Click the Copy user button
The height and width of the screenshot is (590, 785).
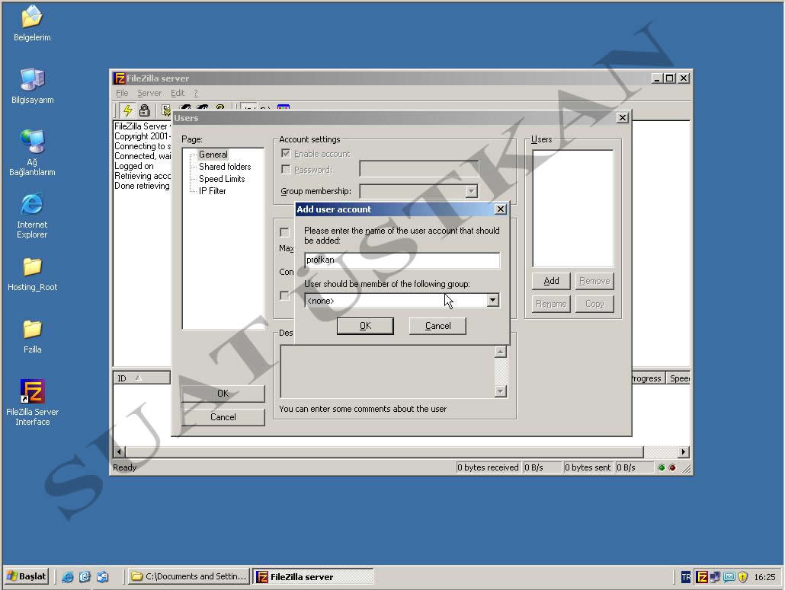click(594, 304)
